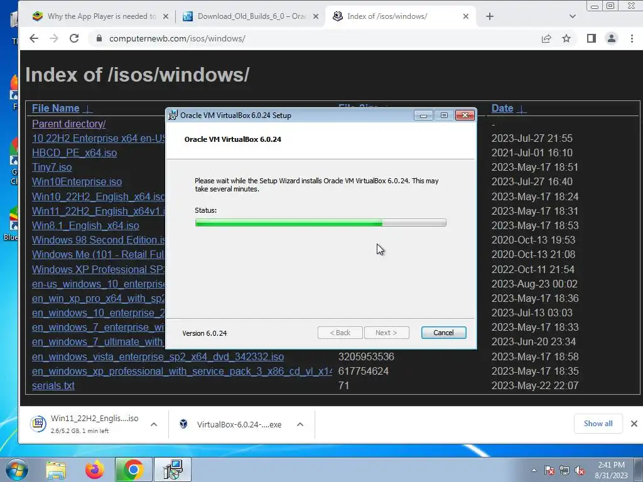643x482 pixels.
Task: Close the 'Why the App Player' tab
Action: [166, 16]
